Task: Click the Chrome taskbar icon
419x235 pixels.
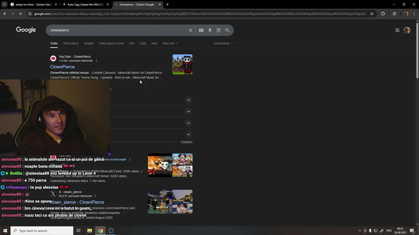Action: pyautogui.click(x=100, y=231)
